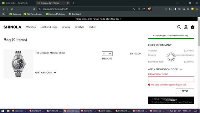Open the Windows Start button
This screenshot has height=113, width=200.
pos(3,111)
